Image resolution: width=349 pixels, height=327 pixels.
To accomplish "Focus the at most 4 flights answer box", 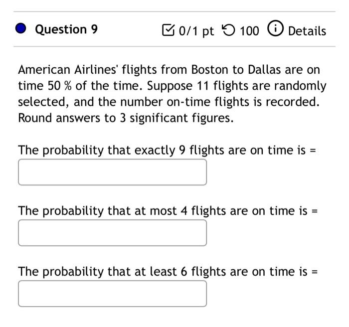I will [x=112, y=233].
